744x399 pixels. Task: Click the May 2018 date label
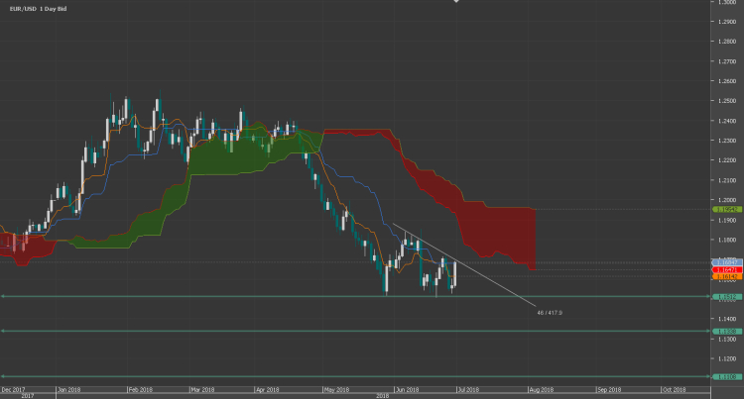(x=337, y=390)
